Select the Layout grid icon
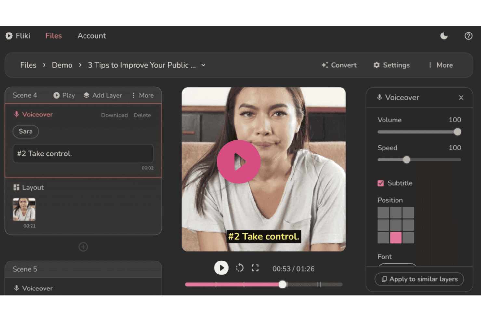This screenshot has width=481, height=321. click(16, 187)
